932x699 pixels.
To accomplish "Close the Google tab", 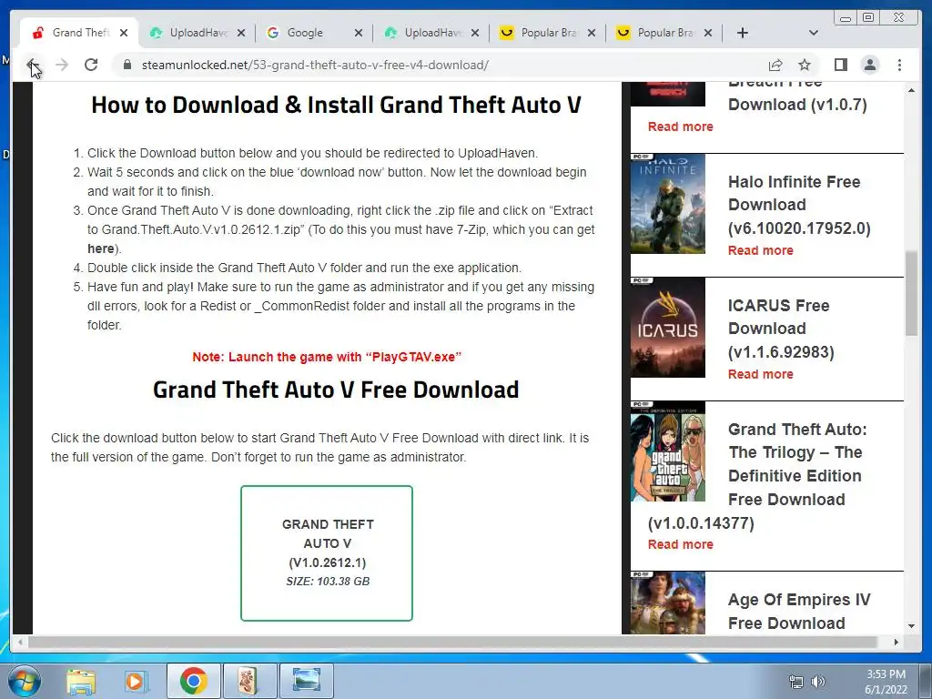I will click(358, 33).
